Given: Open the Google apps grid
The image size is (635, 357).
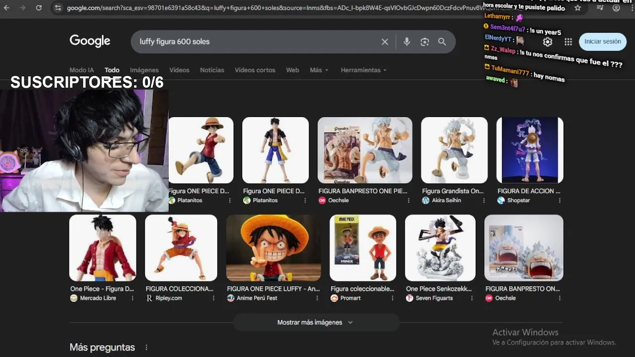Looking at the screenshot, I should [x=568, y=42].
